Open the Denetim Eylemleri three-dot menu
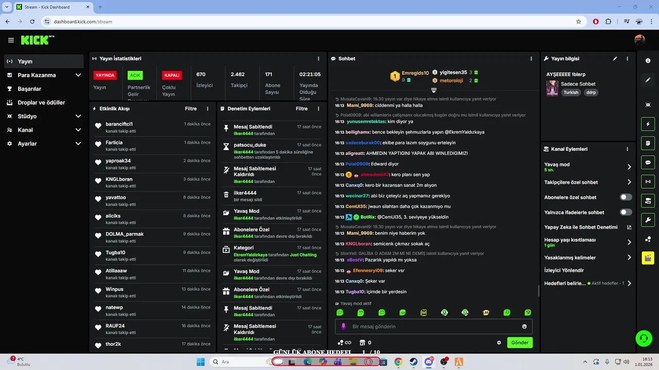659x370 pixels. click(x=318, y=109)
